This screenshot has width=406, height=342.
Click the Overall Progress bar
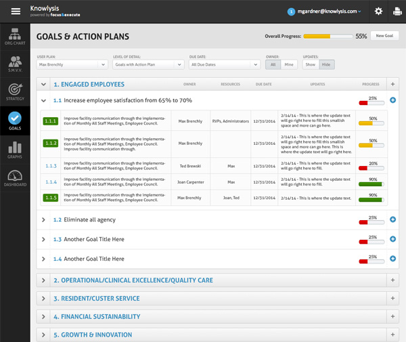pyautogui.click(x=328, y=36)
